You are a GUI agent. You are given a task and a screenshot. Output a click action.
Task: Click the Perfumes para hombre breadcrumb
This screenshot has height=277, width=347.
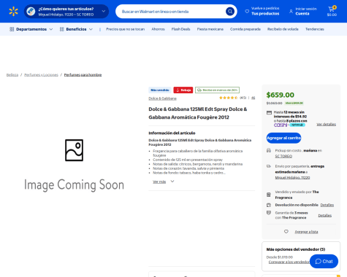click(83, 74)
